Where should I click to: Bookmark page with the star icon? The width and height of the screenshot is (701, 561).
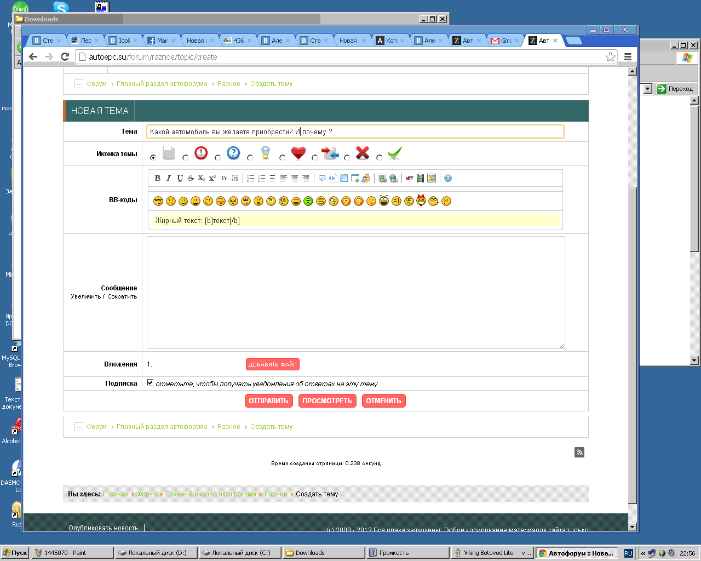point(610,57)
